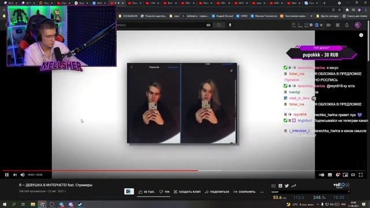Click СОХРАНИТЬ save button

click(x=244, y=192)
